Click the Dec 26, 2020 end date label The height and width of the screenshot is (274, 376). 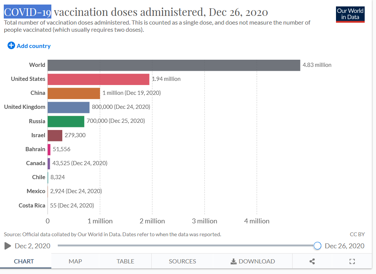tap(344, 246)
